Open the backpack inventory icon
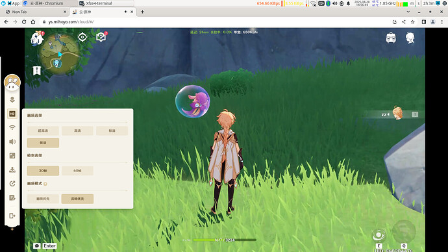Image resolution: width=448 pixels, height=252 pixels. coord(391,38)
